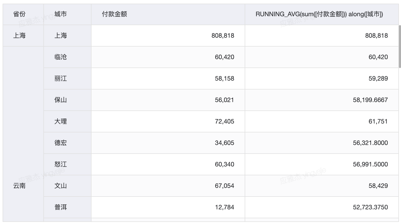This screenshot has height=224, width=401.
Task: Select city cell 大理
Action: 67,121
